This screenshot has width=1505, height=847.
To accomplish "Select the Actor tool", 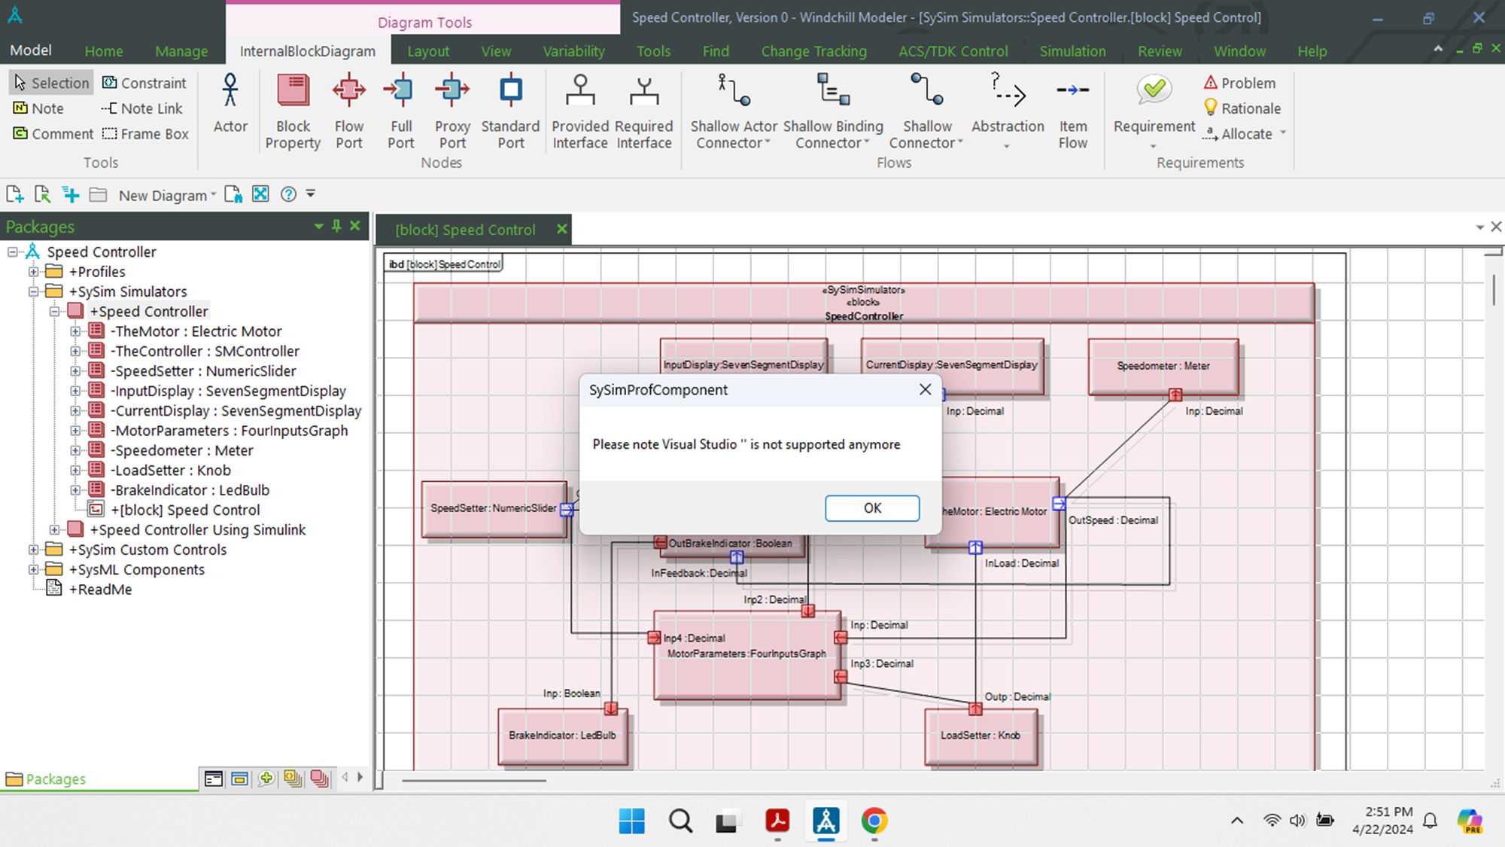I will 230,109.
